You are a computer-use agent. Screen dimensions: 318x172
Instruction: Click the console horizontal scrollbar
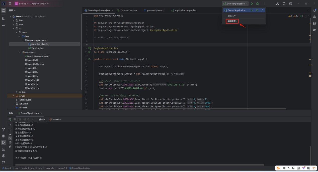coord(140,165)
